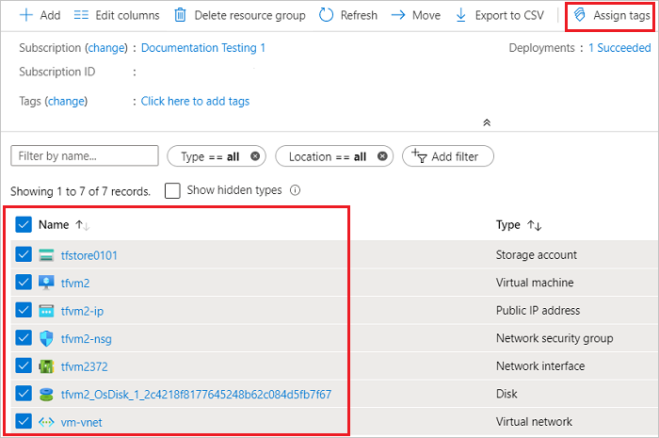
Task: Click the tfvm2_OsDisk disk icon
Action: coord(46,395)
